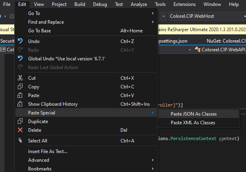This screenshot has height=172, width=246.
Task: Click the Global Undo arrow icon
Action: coord(20,59)
